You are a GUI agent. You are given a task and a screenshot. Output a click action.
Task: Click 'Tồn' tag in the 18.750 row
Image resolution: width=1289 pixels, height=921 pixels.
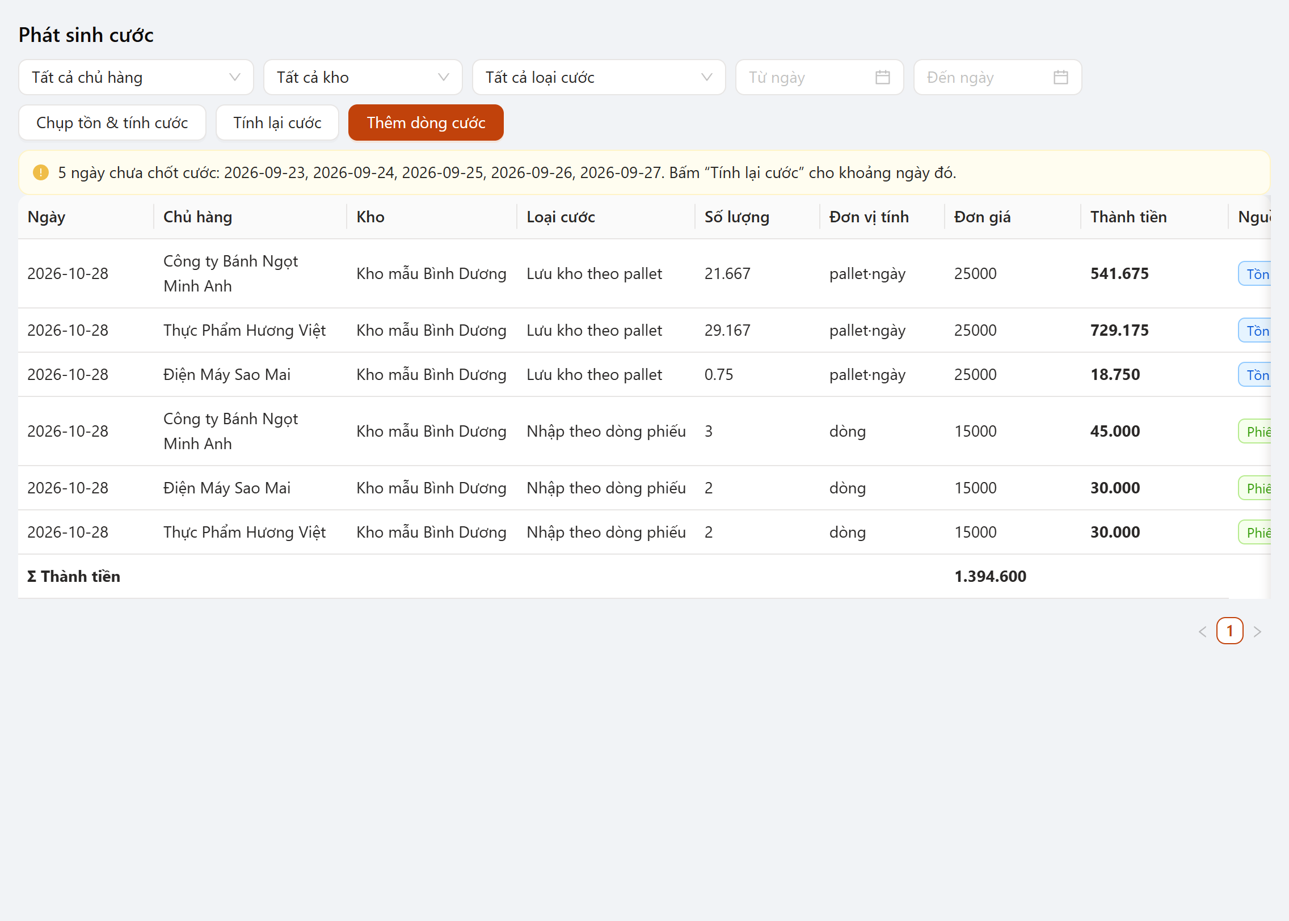tap(1255, 375)
